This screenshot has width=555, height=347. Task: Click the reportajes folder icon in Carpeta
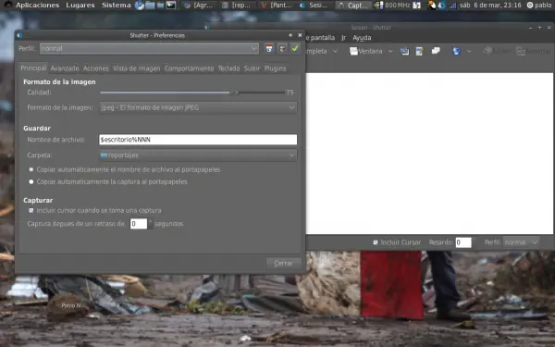104,155
